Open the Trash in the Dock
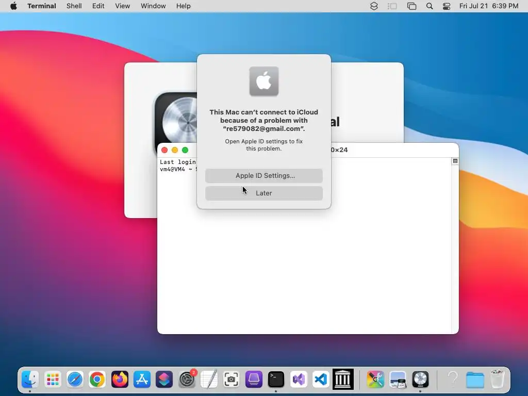 coord(498,379)
